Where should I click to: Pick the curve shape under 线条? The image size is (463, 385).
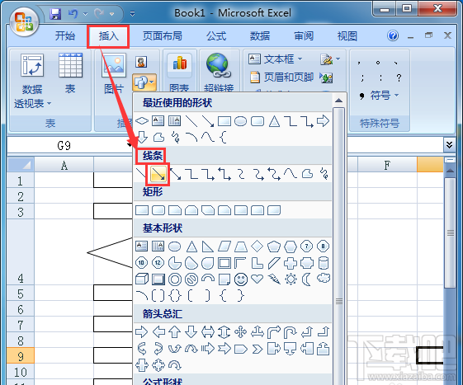291,174
